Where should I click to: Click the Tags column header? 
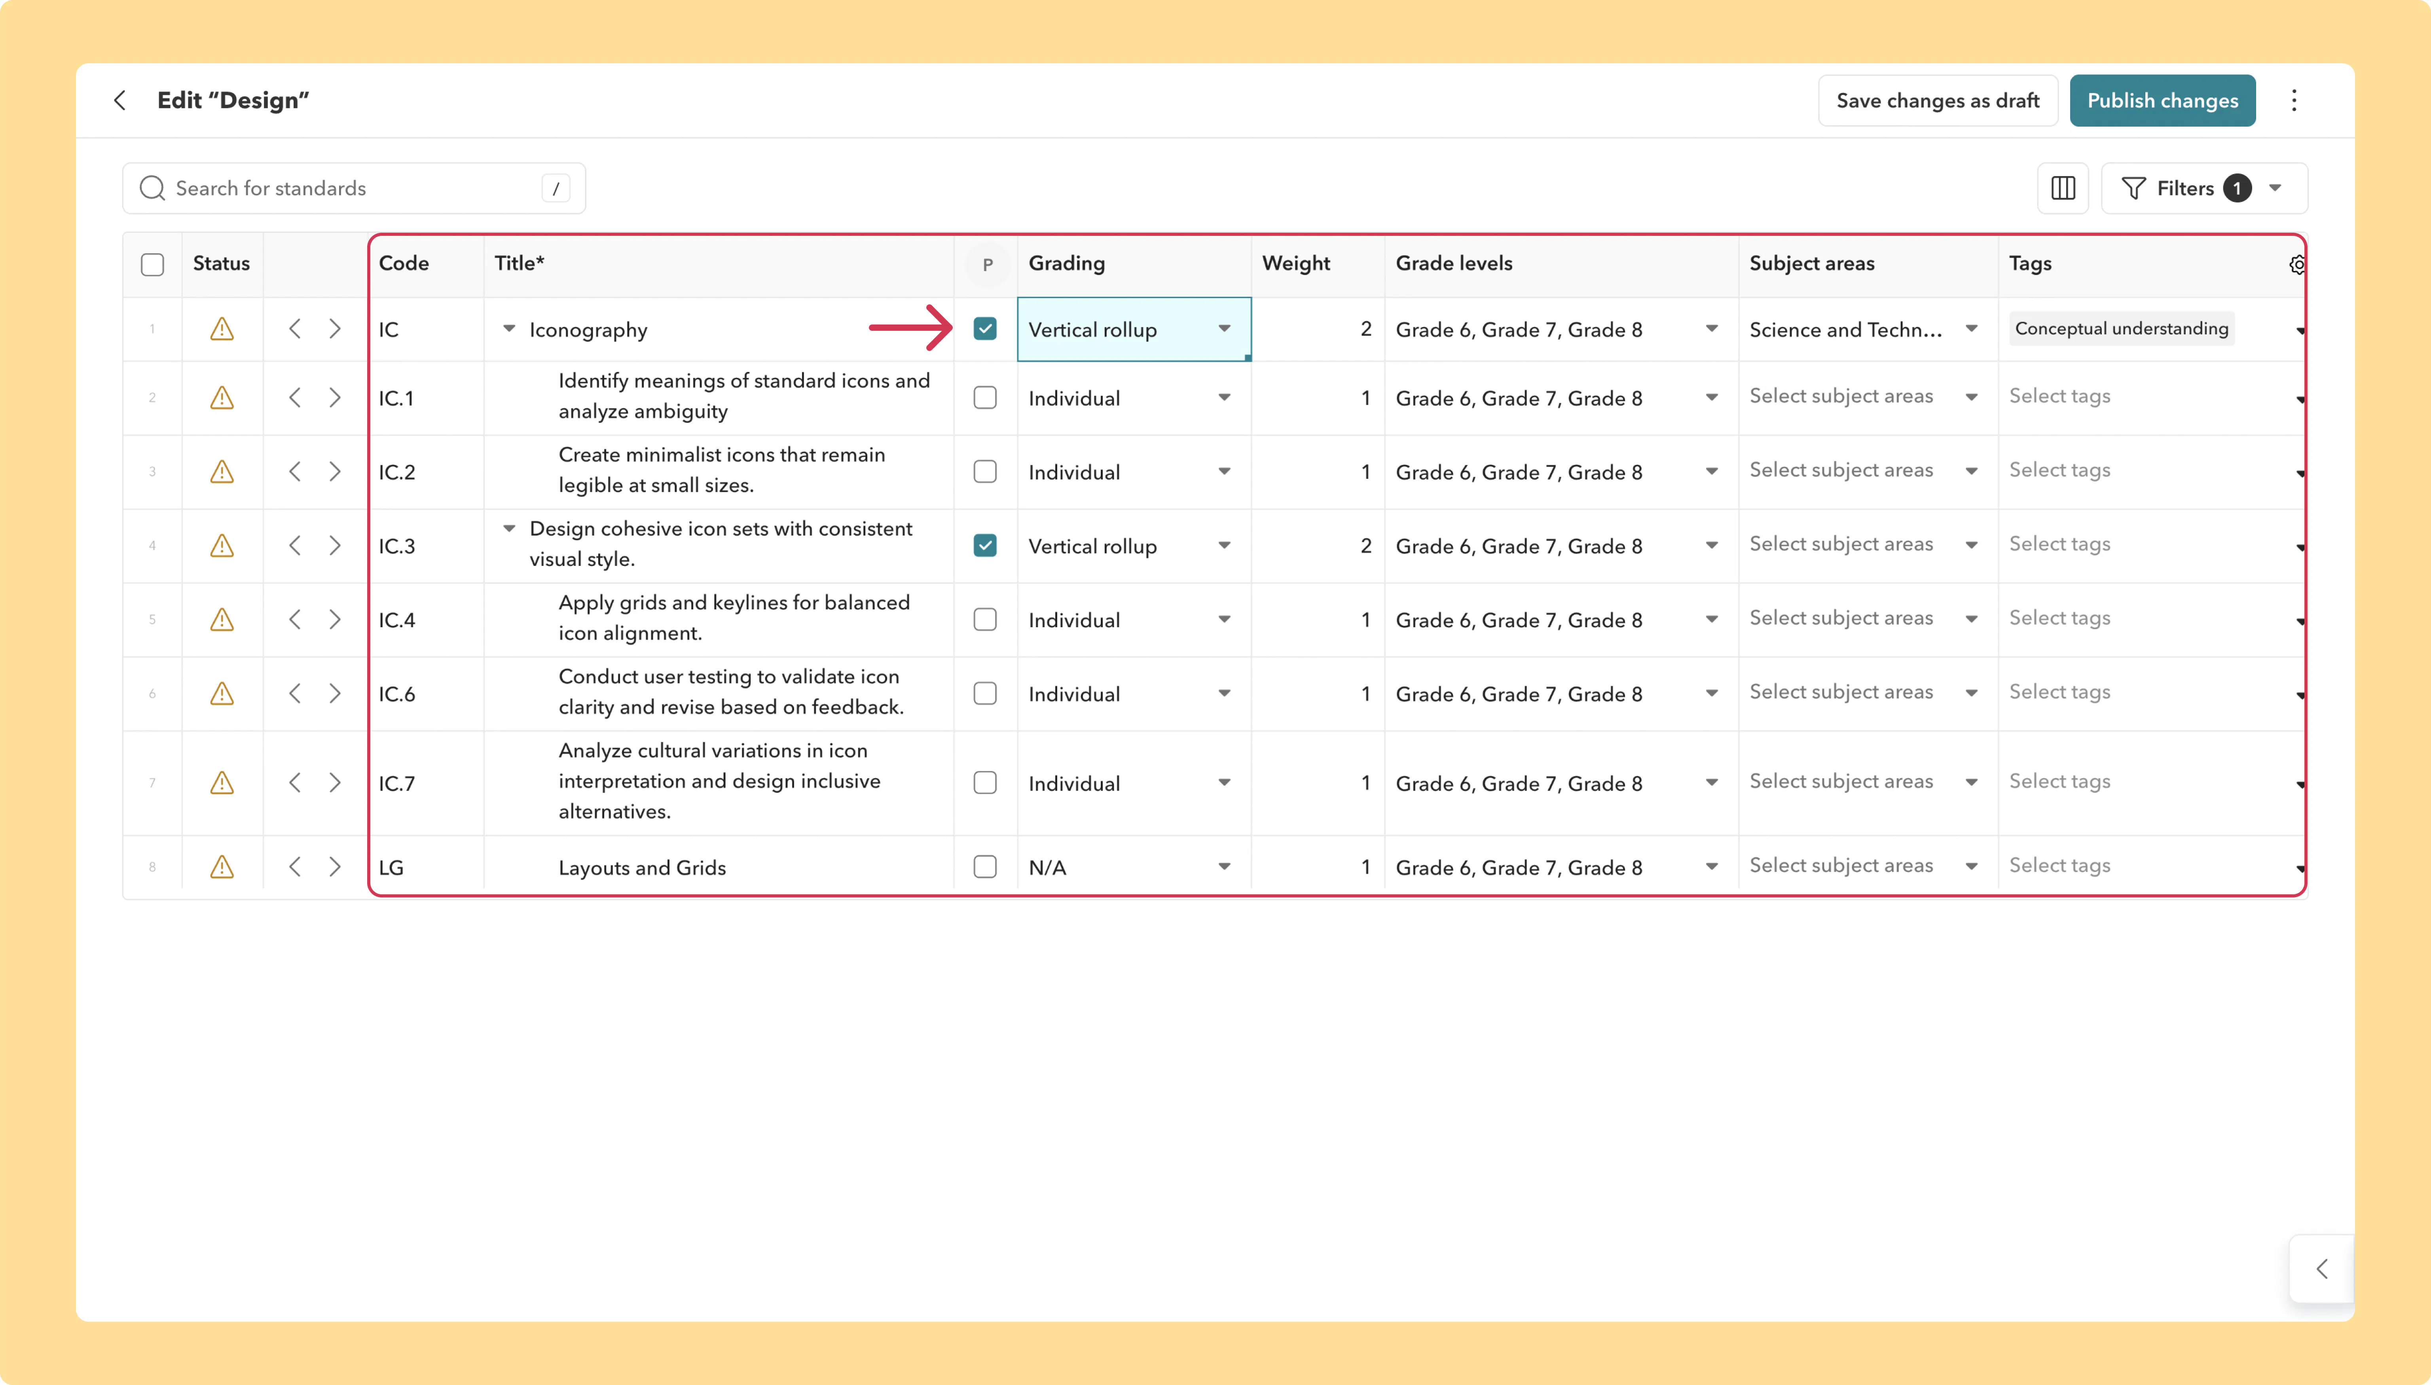tap(2030, 264)
